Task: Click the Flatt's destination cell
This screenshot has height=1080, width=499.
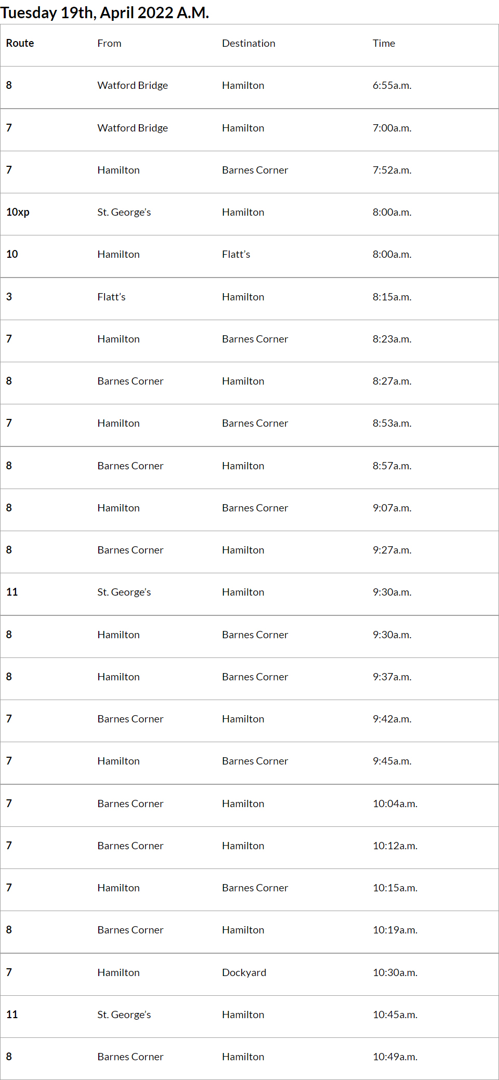Action: (236, 255)
